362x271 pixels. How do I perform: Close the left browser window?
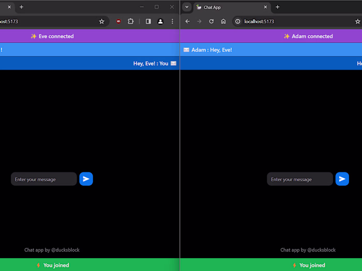tap(172, 7)
